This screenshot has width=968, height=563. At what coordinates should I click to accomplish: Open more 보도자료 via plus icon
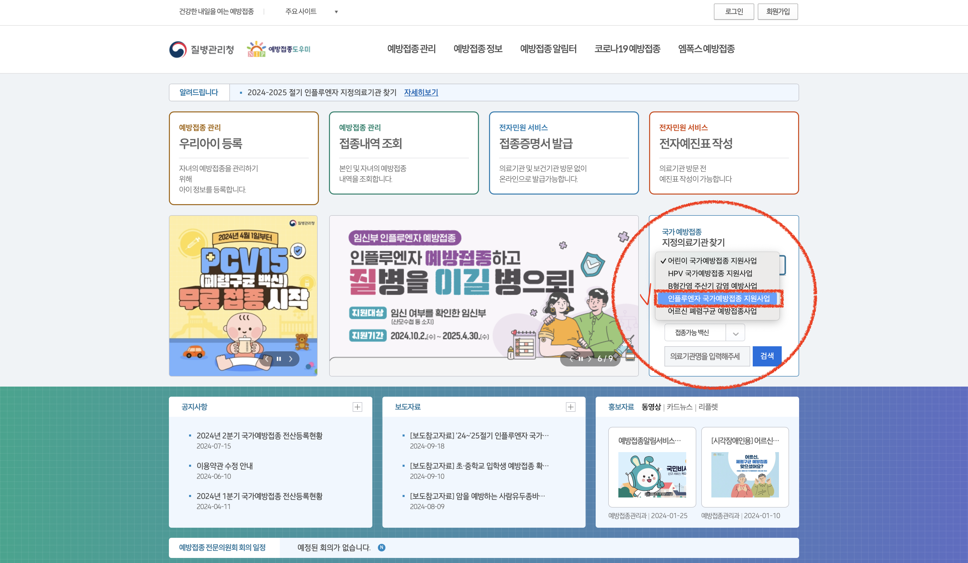[570, 407]
